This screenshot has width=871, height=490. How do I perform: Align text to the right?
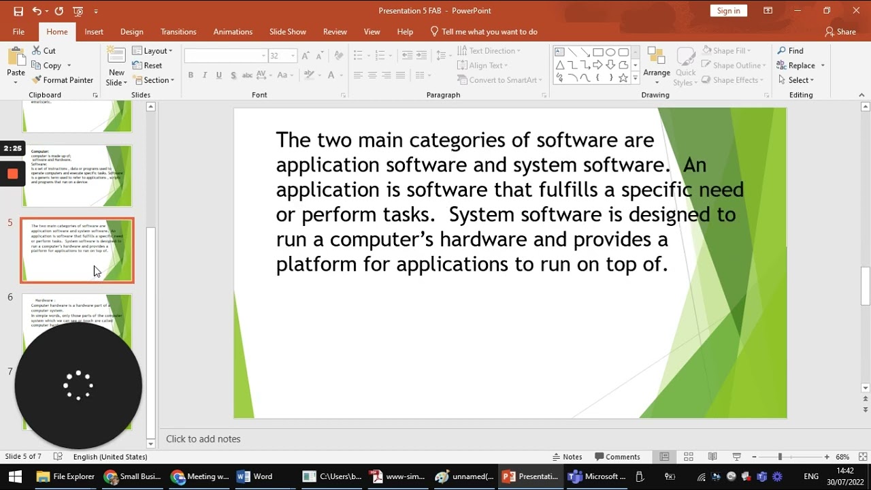point(387,75)
